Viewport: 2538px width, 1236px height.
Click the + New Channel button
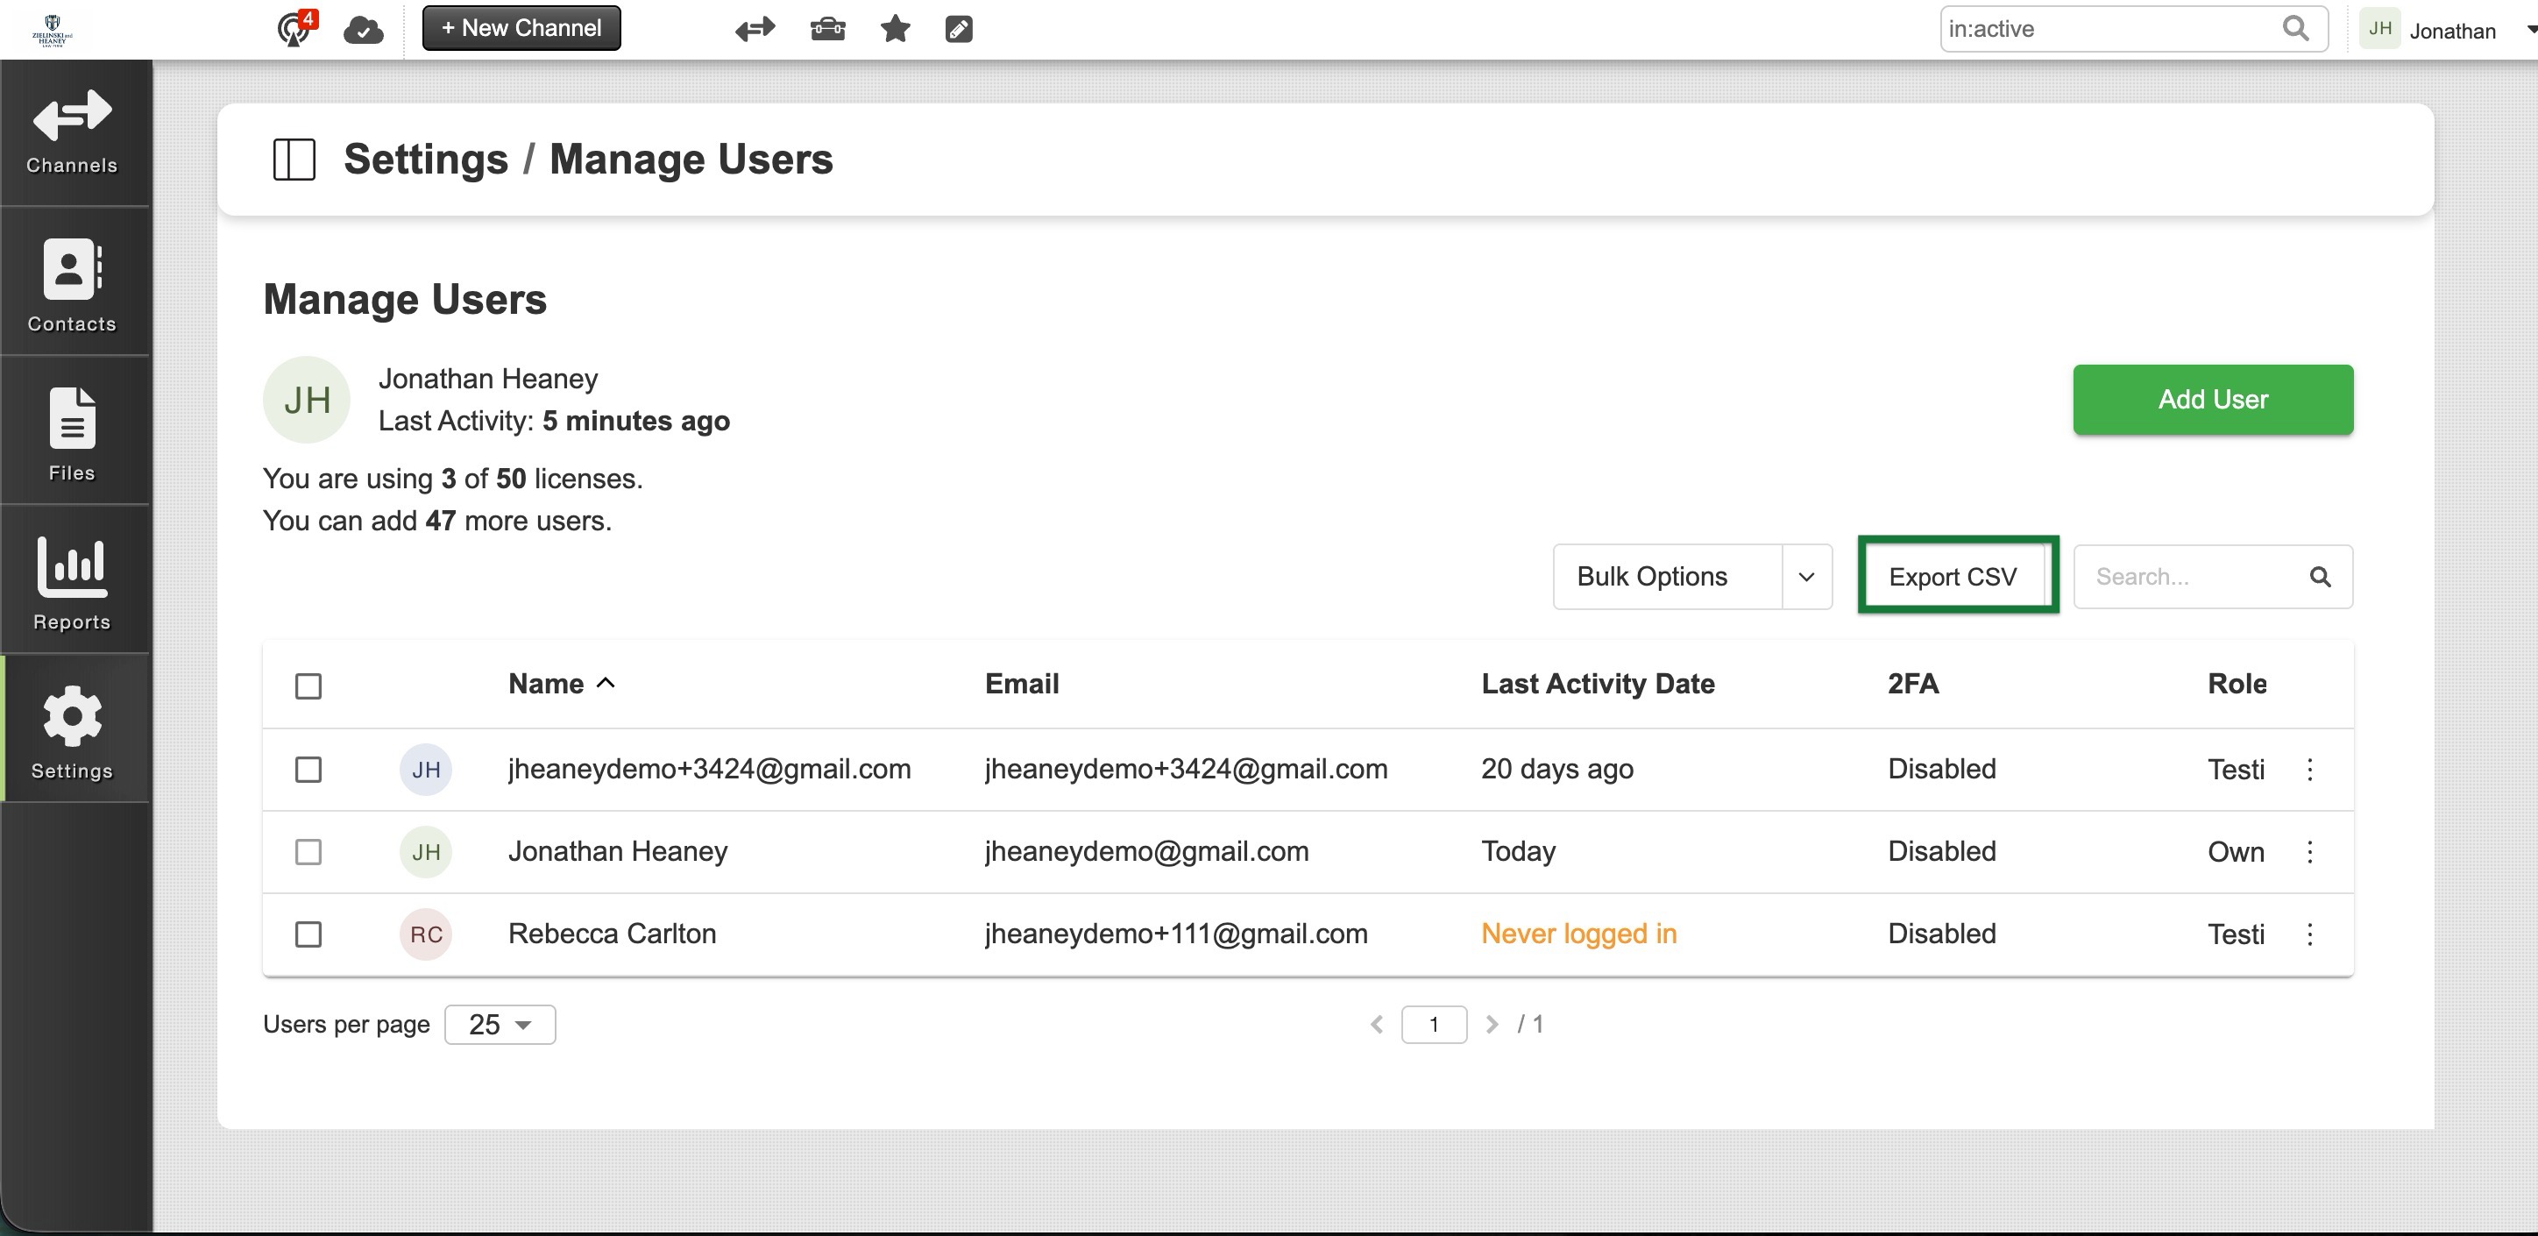(x=521, y=27)
